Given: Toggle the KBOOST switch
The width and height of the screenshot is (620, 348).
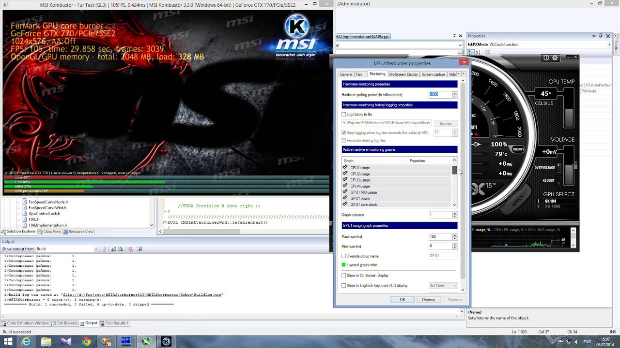Looking at the screenshot, I should [x=558, y=180].
